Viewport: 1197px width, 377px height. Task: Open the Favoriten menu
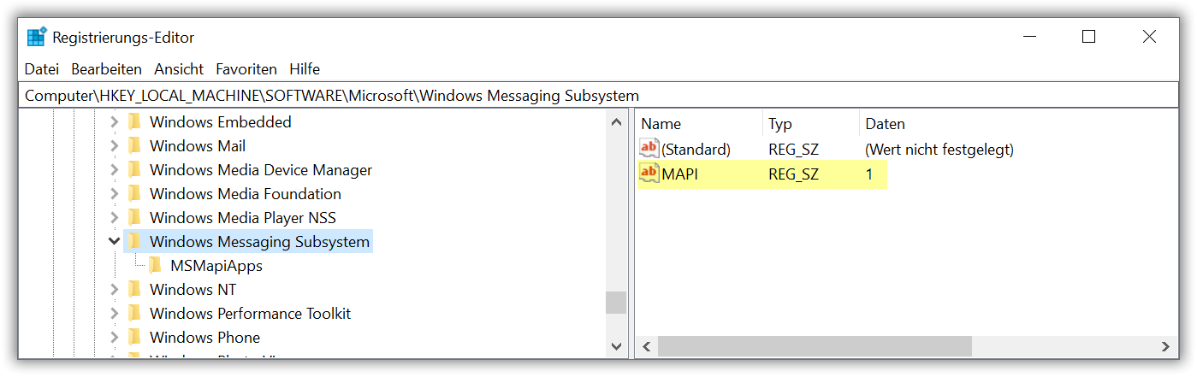coord(246,68)
